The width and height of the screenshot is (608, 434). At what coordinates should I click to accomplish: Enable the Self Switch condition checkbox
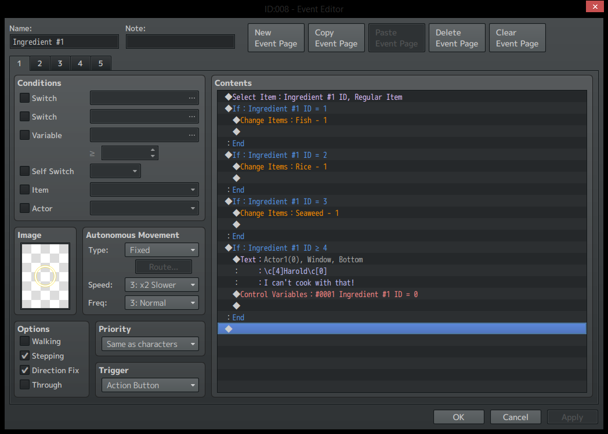pyautogui.click(x=24, y=171)
